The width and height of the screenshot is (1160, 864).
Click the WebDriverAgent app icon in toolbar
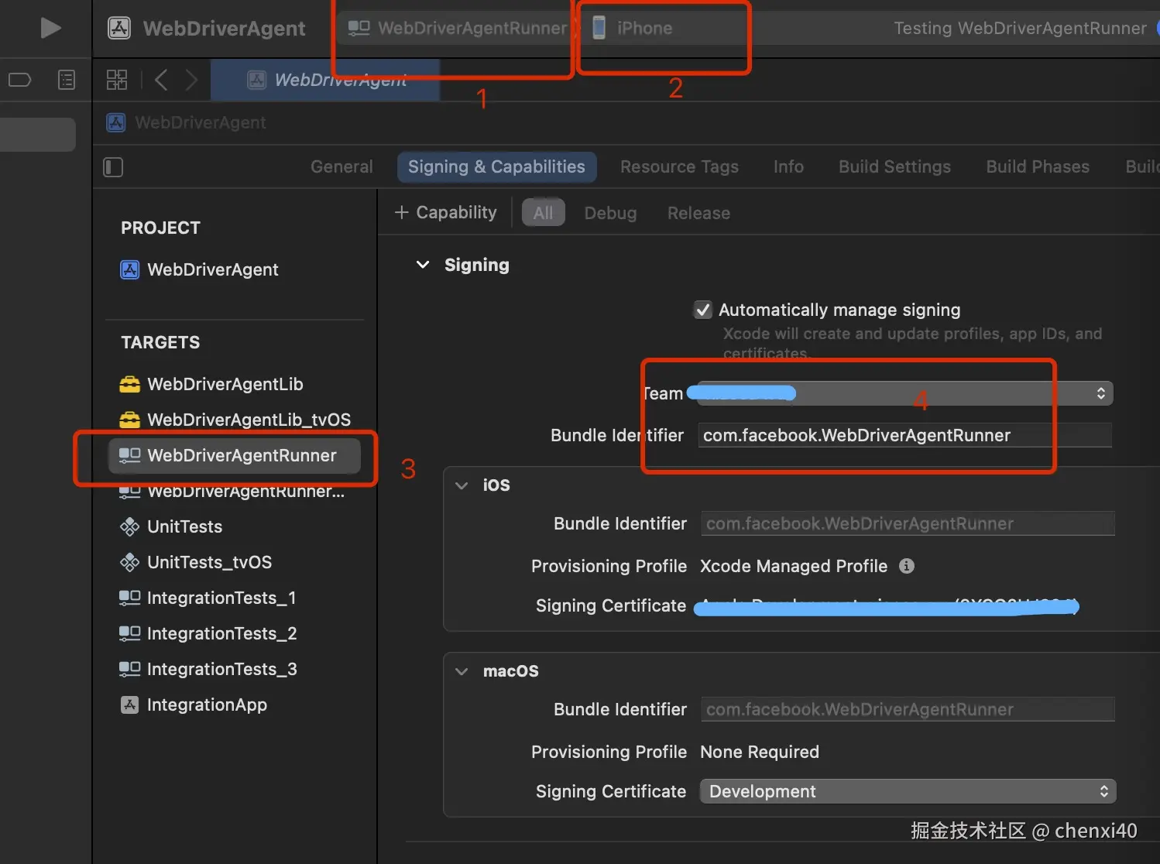click(118, 28)
